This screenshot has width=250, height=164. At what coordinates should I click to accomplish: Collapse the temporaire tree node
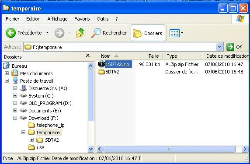pos(23,132)
